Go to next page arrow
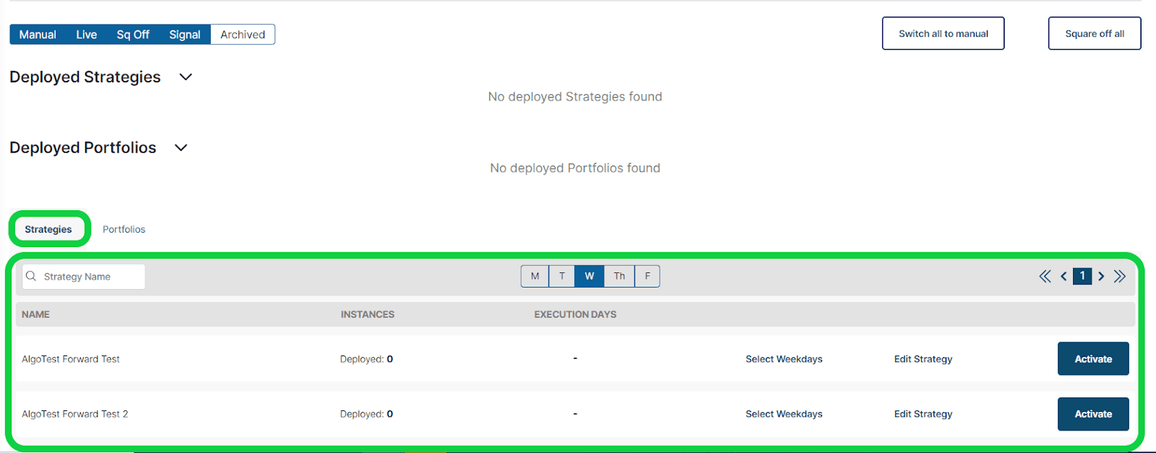 [1101, 276]
